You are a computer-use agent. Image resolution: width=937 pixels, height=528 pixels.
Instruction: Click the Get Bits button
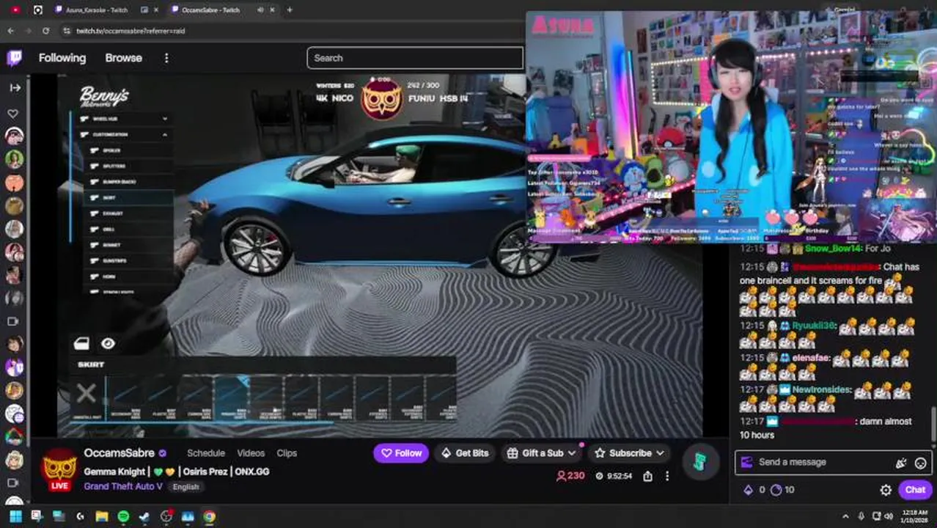464,453
